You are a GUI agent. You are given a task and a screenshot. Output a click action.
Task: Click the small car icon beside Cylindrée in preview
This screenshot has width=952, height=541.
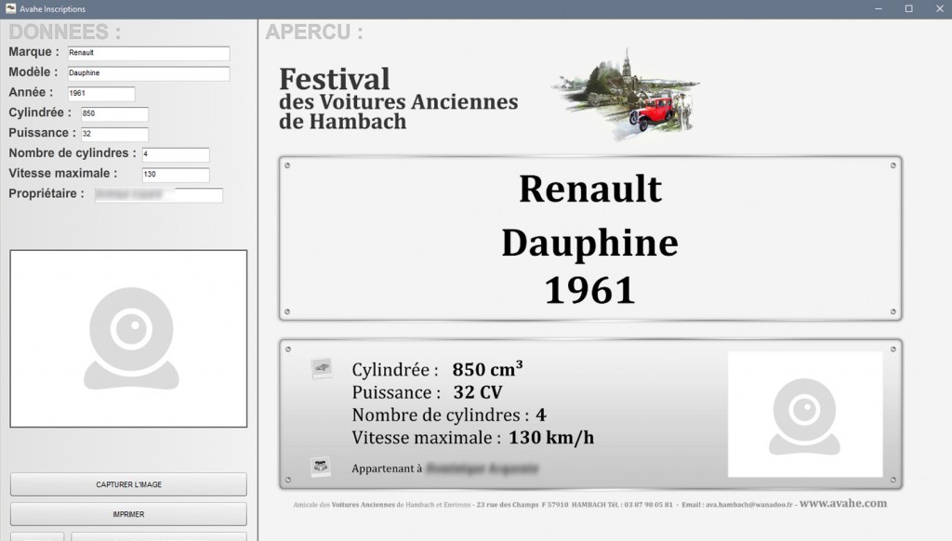pos(322,367)
